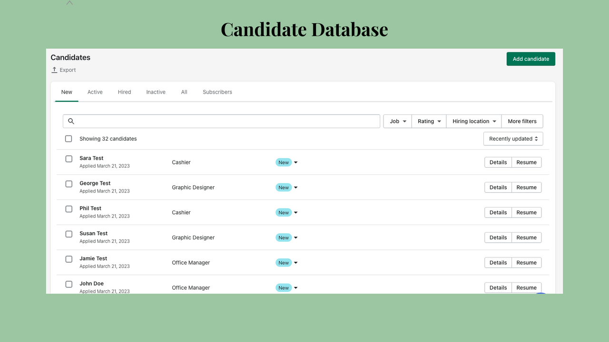
Task: Click the Add candidate button
Action: tap(530, 58)
